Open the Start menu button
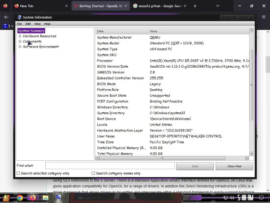This screenshot has width=270, height=203. click(6, 198)
